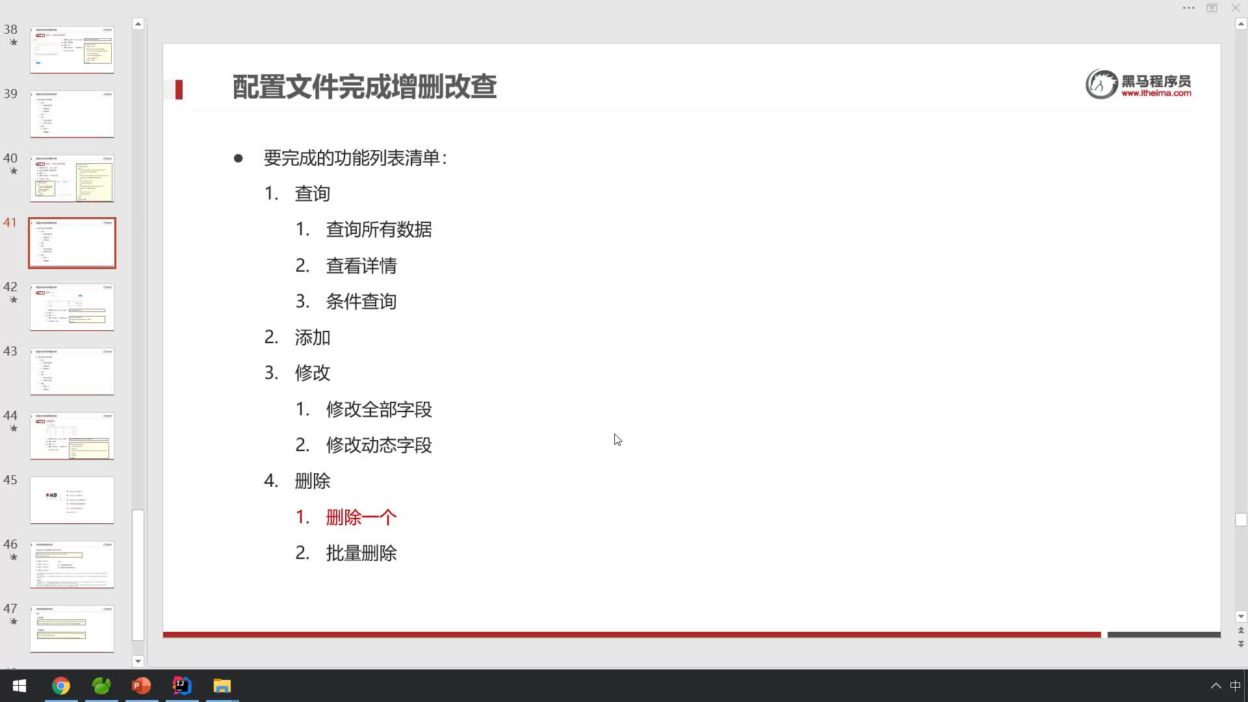
Task: Select slide 46 thumbnail
Action: pos(72,564)
